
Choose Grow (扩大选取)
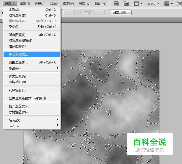pos(32,76)
